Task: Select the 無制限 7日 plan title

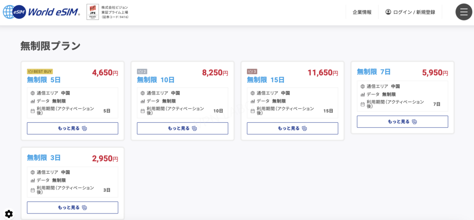Action: coord(374,72)
